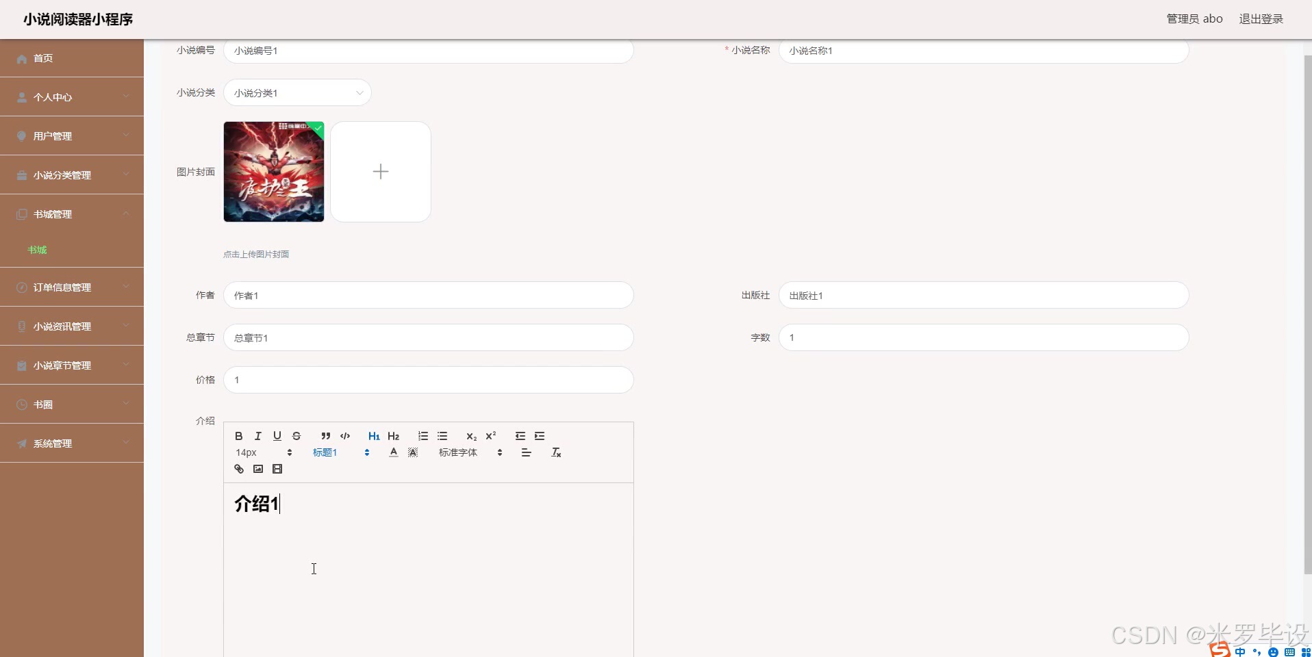Expand the 系统管理 menu

[72, 443]
